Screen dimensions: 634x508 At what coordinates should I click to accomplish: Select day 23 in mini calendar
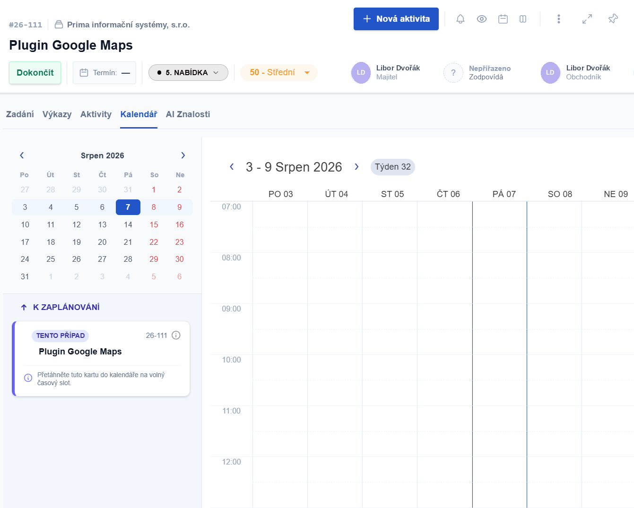pos(180,242)
